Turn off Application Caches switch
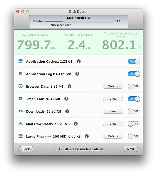Screen dimensions: 157x175 coord(134,61)
